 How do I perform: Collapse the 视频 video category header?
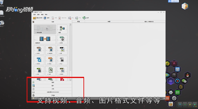(x=52, y=22)
